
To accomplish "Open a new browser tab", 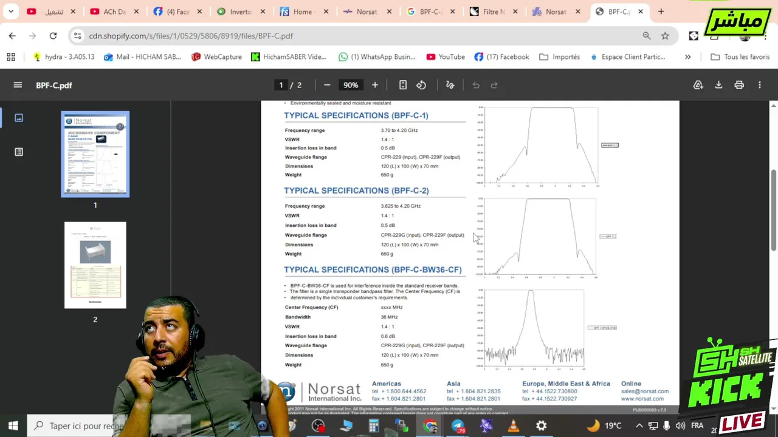I will coord(661,12).
